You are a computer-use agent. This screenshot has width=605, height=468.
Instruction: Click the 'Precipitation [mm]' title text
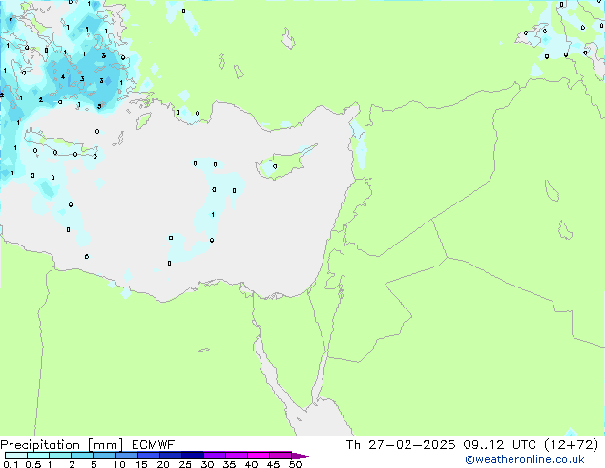(62, 445)
